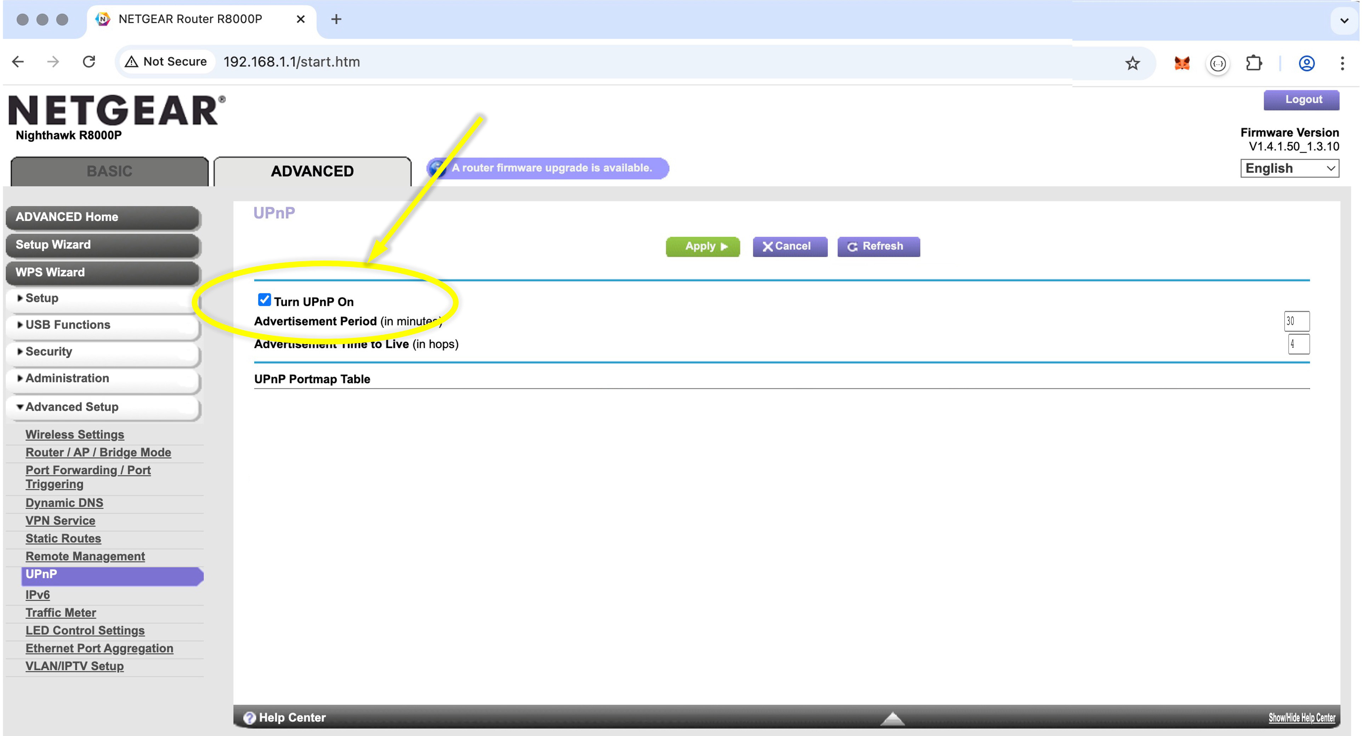Viewport: 1362px width, 736px height.
Task: Select the ADVANCED tab
Action: (x=312, y=171)
